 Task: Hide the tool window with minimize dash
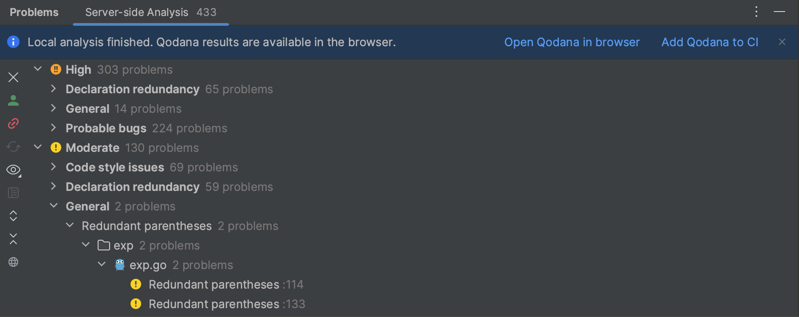[x=779, y=12]
